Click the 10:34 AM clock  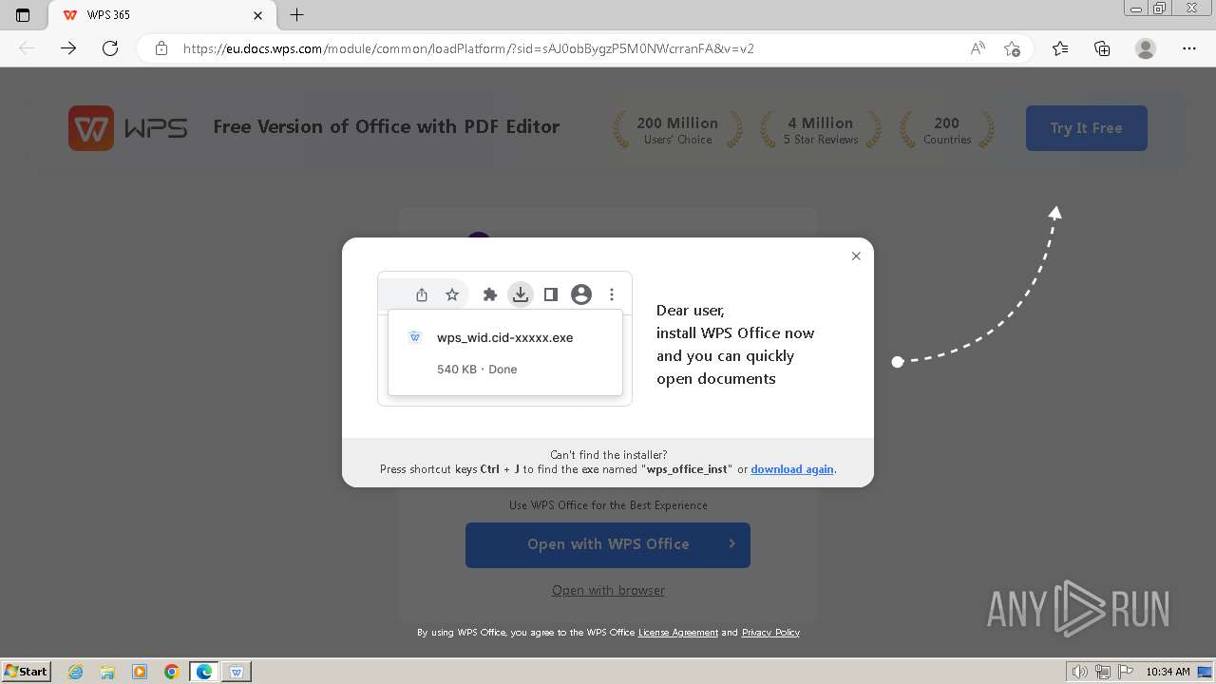pyautogui.click(x=1168, y=672)
